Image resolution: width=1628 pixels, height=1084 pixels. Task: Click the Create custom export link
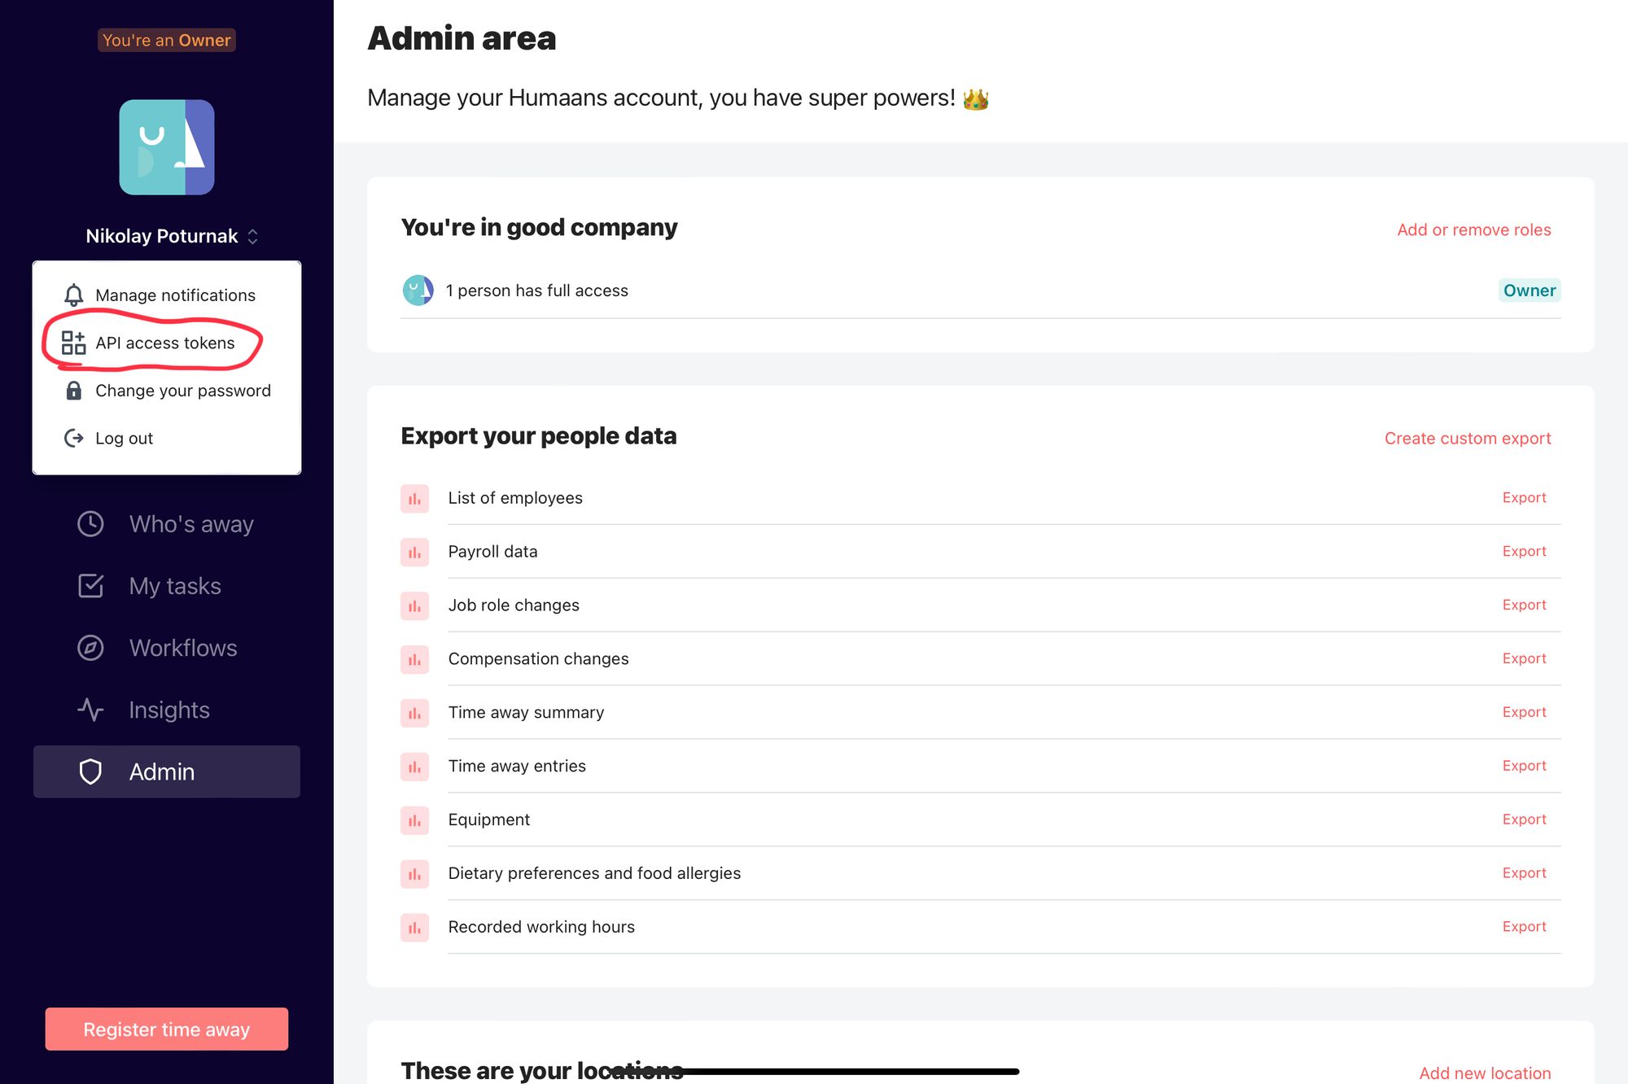pyautogui.click(x=1467, y=438)
